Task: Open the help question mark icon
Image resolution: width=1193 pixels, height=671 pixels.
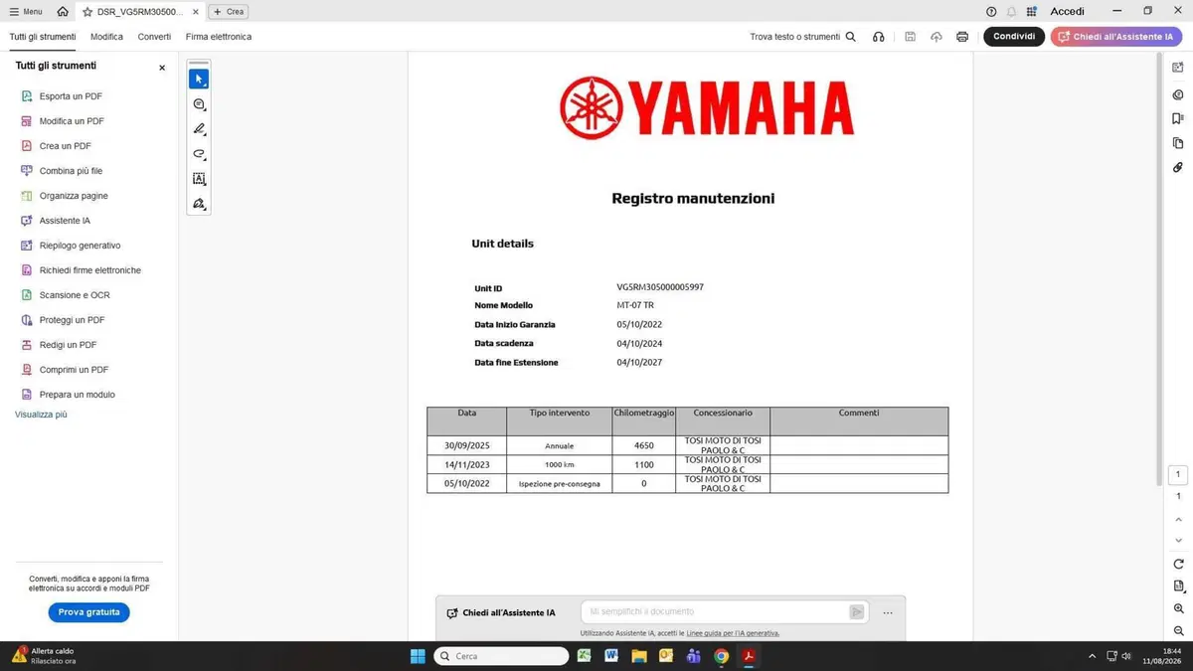Action: point(991,12)
